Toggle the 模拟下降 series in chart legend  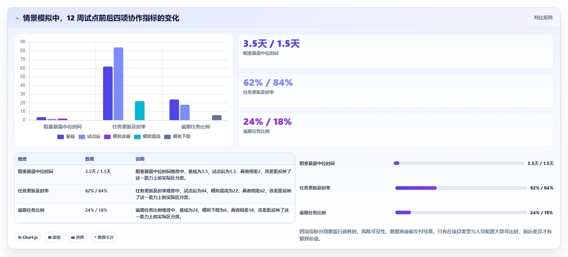tap(177, 137)
